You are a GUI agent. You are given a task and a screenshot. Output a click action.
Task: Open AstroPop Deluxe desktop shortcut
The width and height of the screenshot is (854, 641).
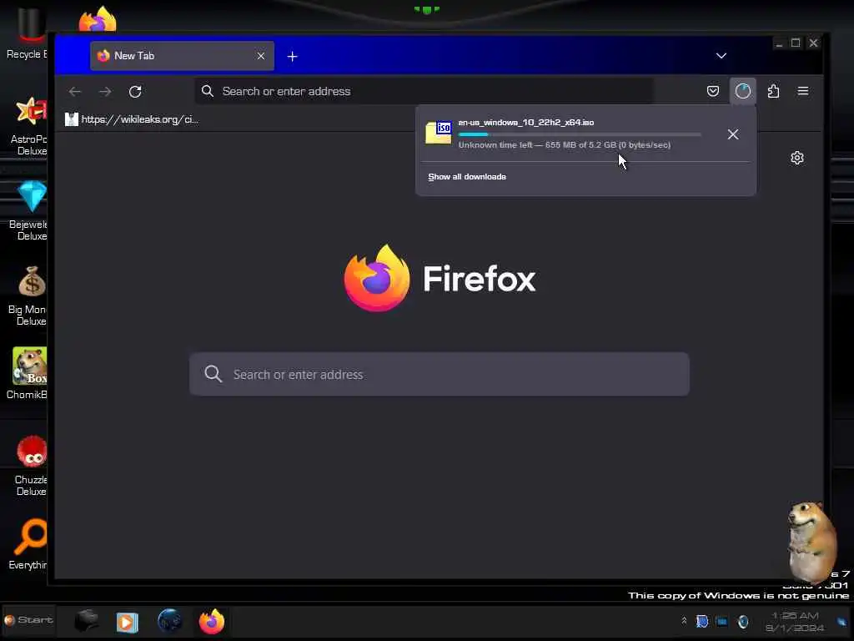(30, 125)
